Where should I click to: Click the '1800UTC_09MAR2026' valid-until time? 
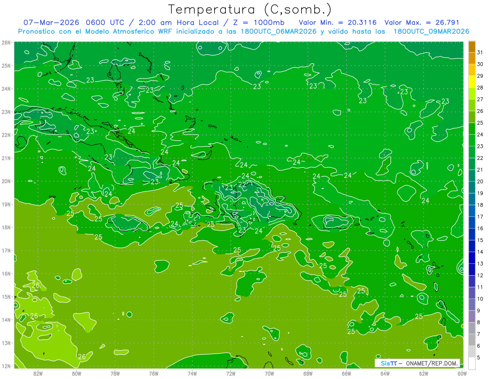(x=431, y=31)
